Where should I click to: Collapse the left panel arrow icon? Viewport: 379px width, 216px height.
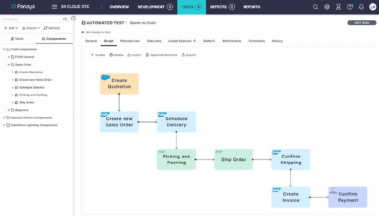point(73,18)
